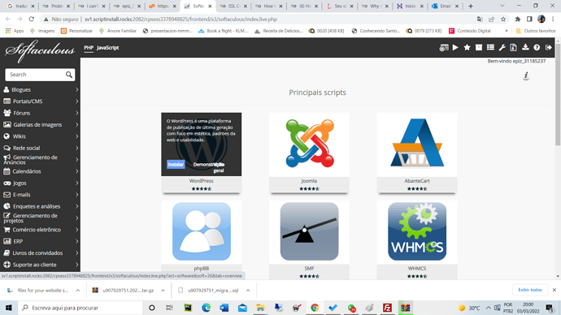Click the logout arrow icon

point(549,48)
